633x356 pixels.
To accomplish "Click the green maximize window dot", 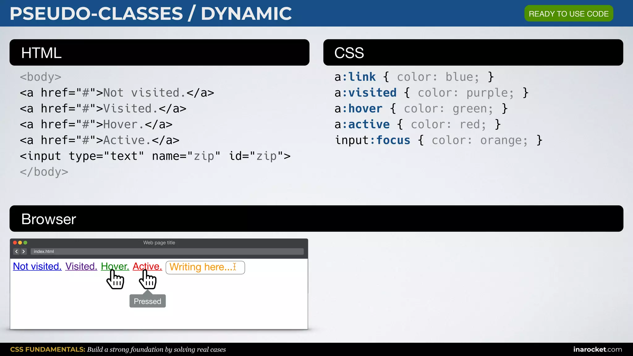I will (25, 243).
